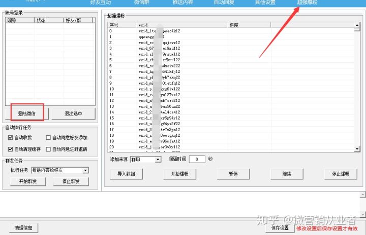Select the 自动回复 tab
This screenshot has width=366, height=235.
(x=225, y=3)
